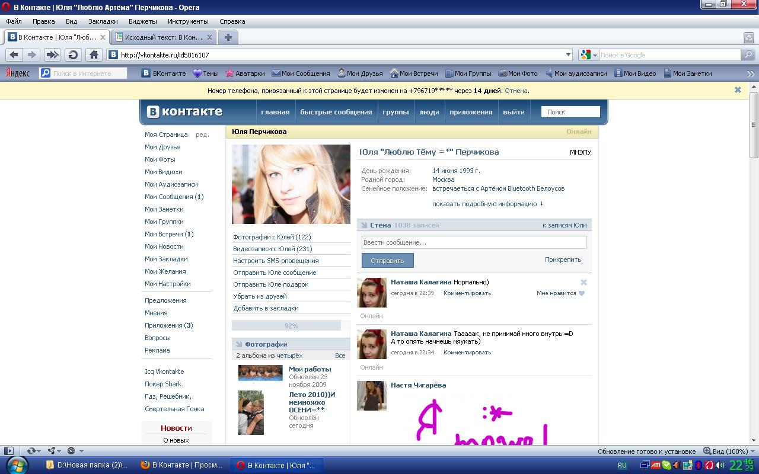Viewport: 759px width, 474px height.
Task: Switch keyboard language via RU indicator
Action: coord(622,465)
